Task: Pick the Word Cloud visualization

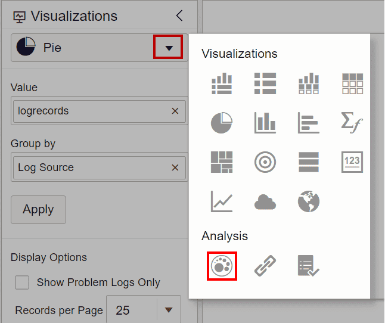Action: (265, 201)
